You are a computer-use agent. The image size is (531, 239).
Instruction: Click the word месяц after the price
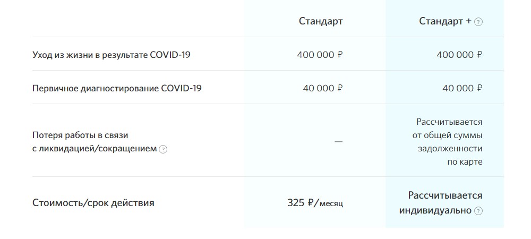[x=331, y=204]
